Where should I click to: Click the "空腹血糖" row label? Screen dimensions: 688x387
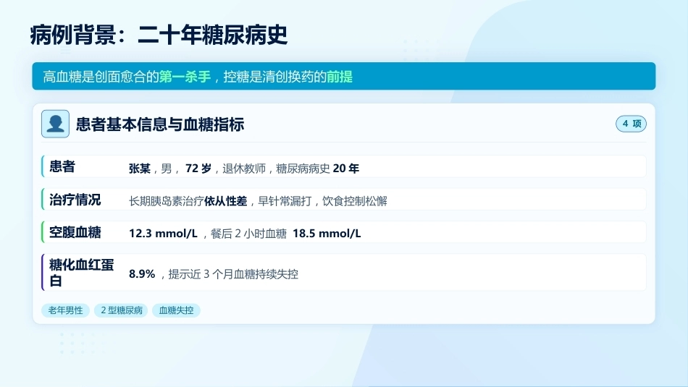coord(75,232)
